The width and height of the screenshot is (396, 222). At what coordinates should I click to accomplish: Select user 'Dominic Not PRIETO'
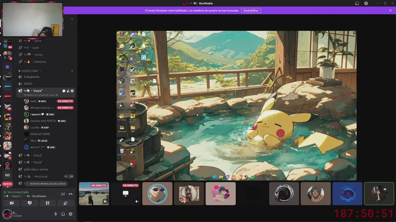click(x=49, y=121)
